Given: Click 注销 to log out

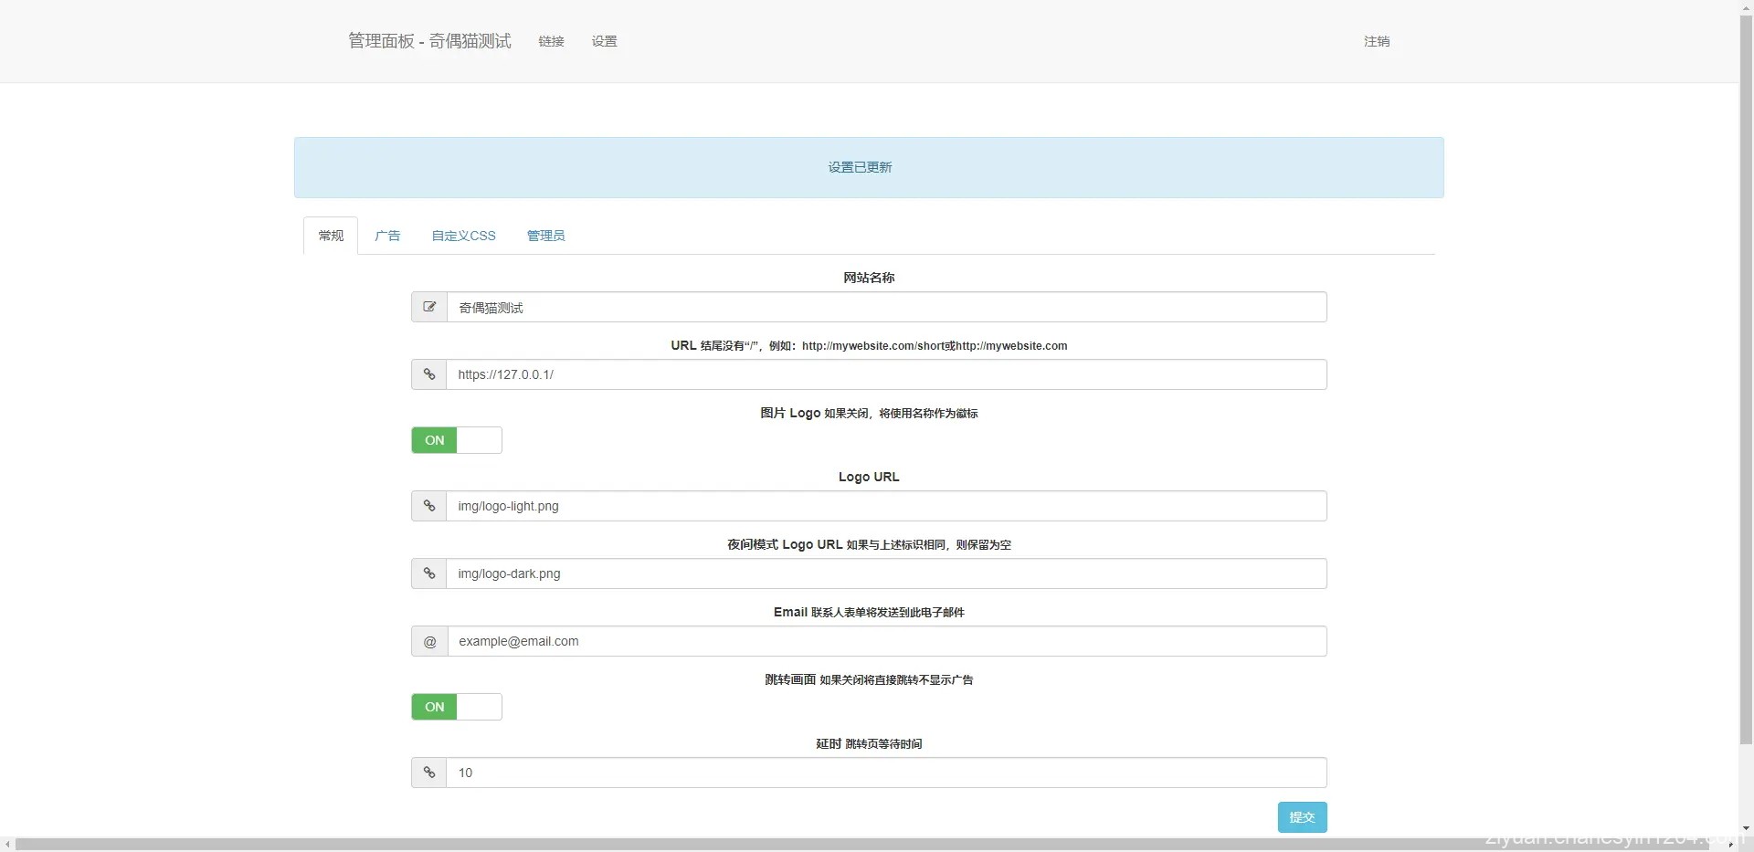Looking at the screenshot, I should [x=1377, y=41].
